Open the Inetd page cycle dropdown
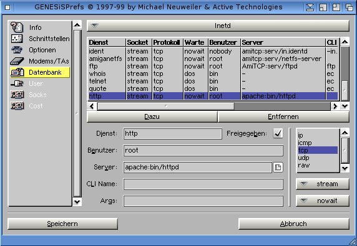The width and height of the screenshot is (357, 246). [x=218, y=26]
